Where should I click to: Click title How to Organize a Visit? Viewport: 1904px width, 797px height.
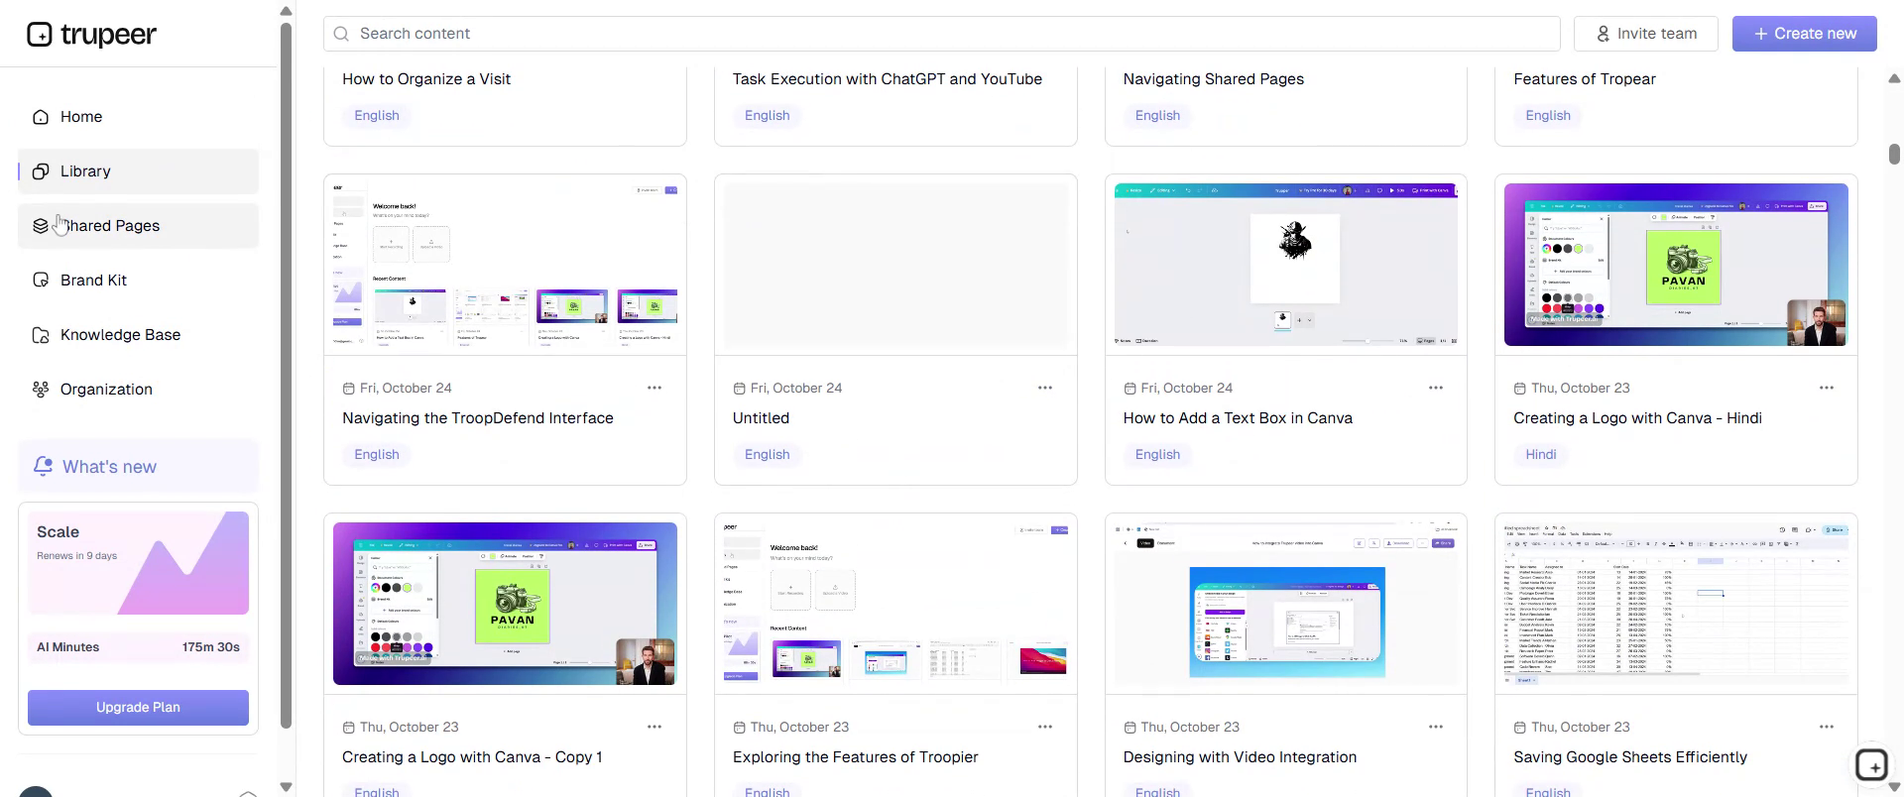426,79
